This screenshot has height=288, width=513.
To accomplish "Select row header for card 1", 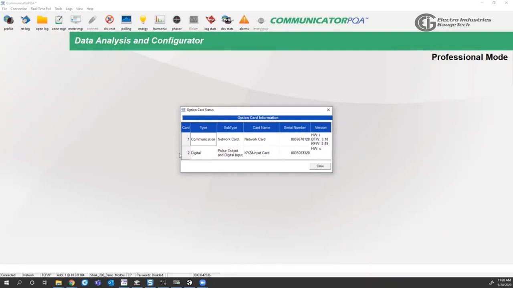I will coord(186,139).
